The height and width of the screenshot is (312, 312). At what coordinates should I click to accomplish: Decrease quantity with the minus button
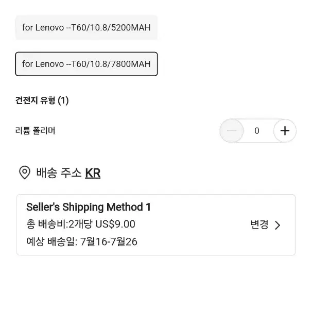pos(232,131)
